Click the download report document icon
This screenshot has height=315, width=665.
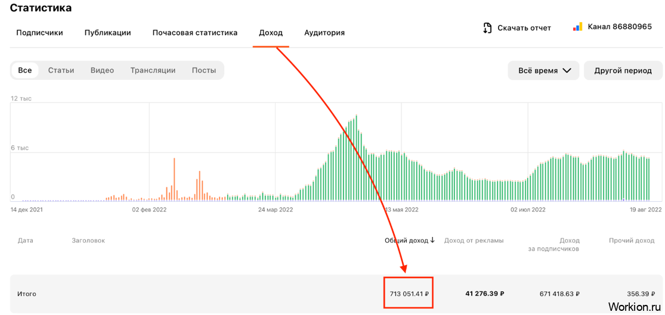[487, 29]
